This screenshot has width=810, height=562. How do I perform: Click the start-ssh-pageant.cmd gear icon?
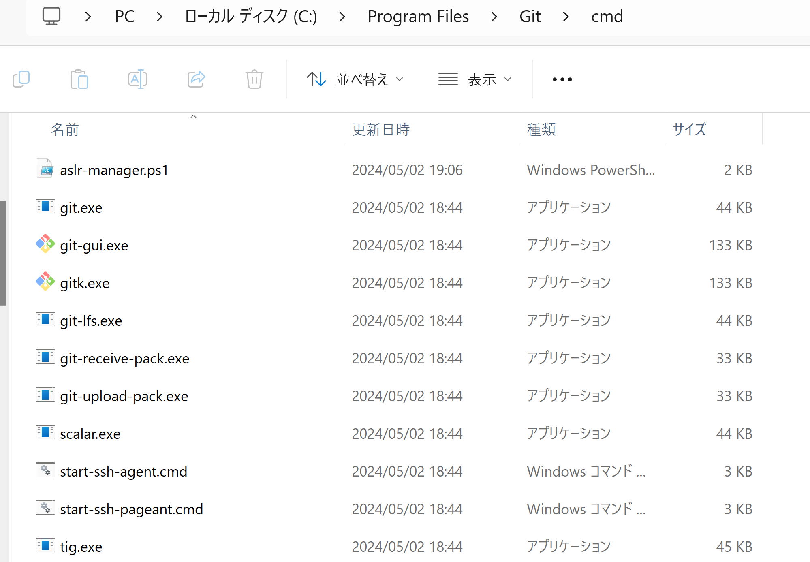click(x=45, y=508)
